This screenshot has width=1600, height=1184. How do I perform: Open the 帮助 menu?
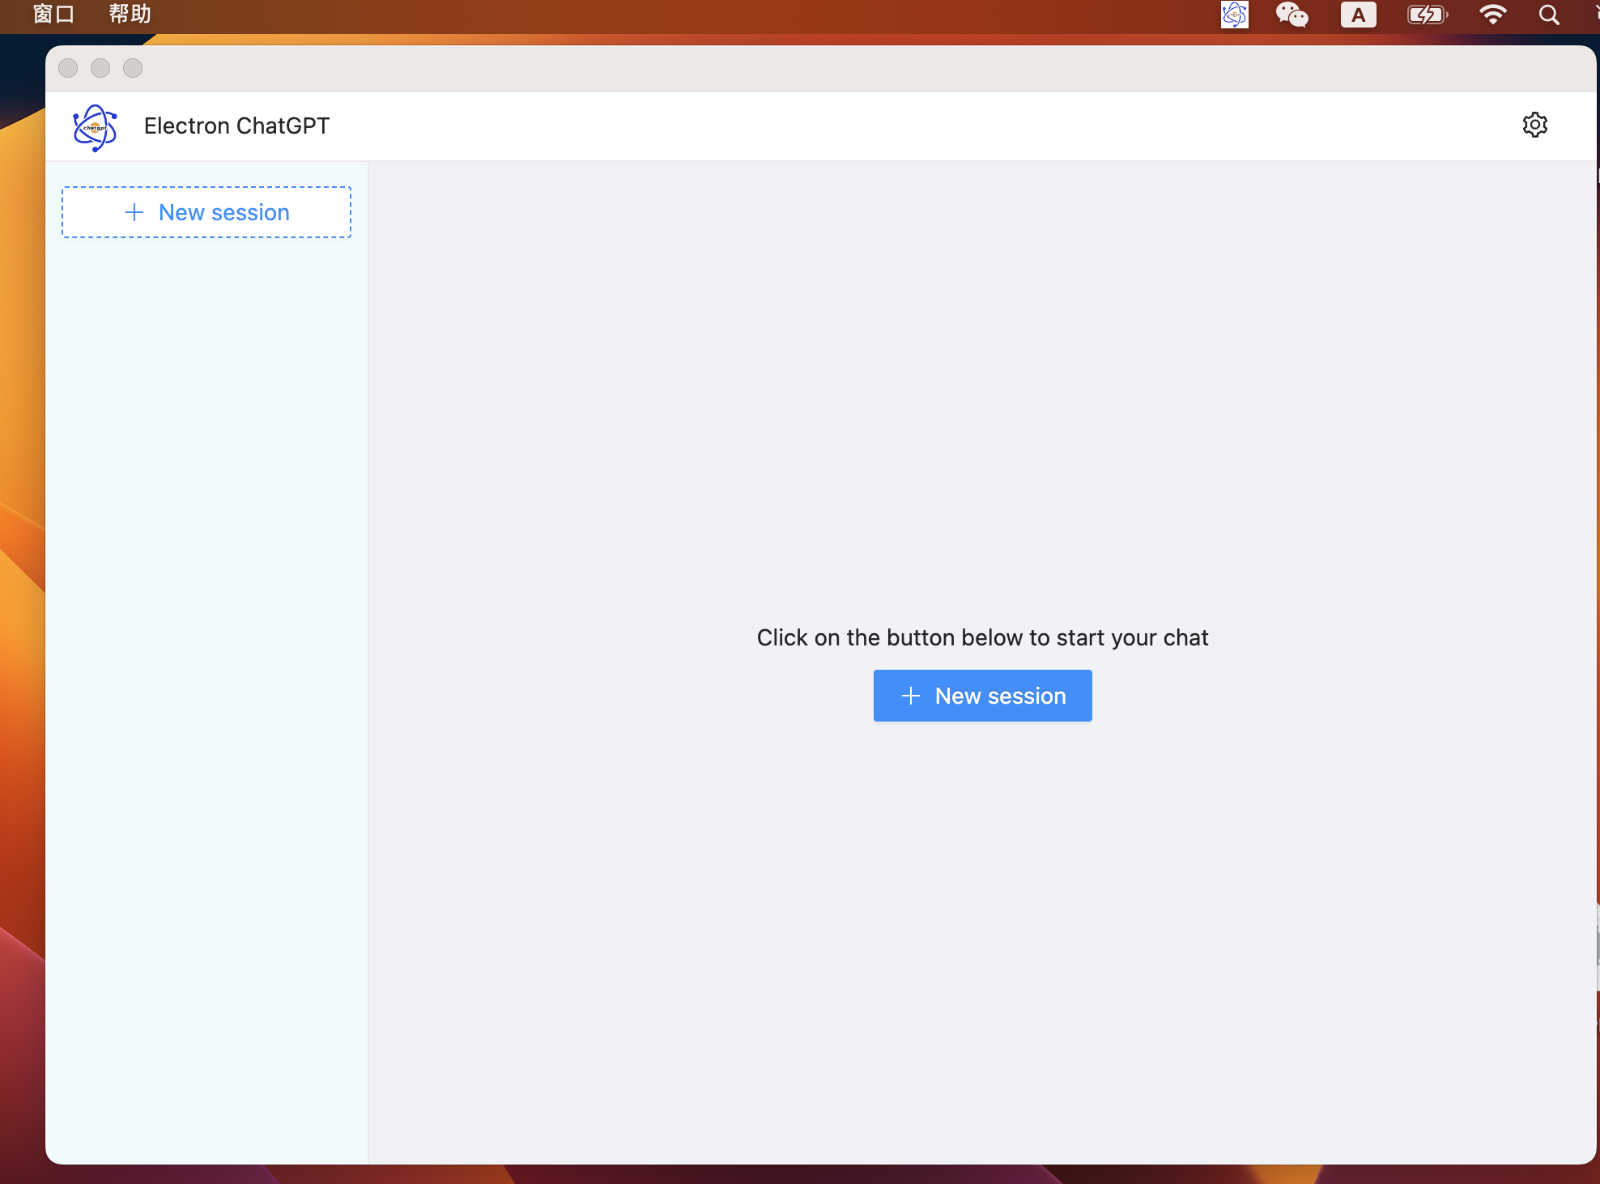tap(130, 14)
